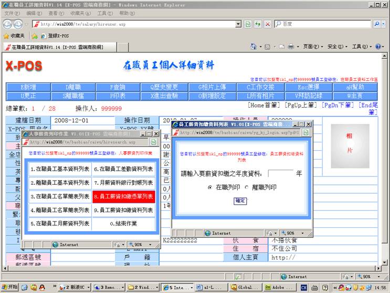
Task: Click the Print icon in command bar
Action: (x=290, y=47)
